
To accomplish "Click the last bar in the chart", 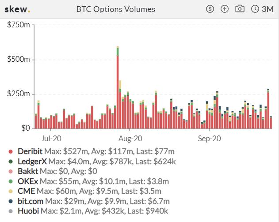I will [x=271, y=122].
